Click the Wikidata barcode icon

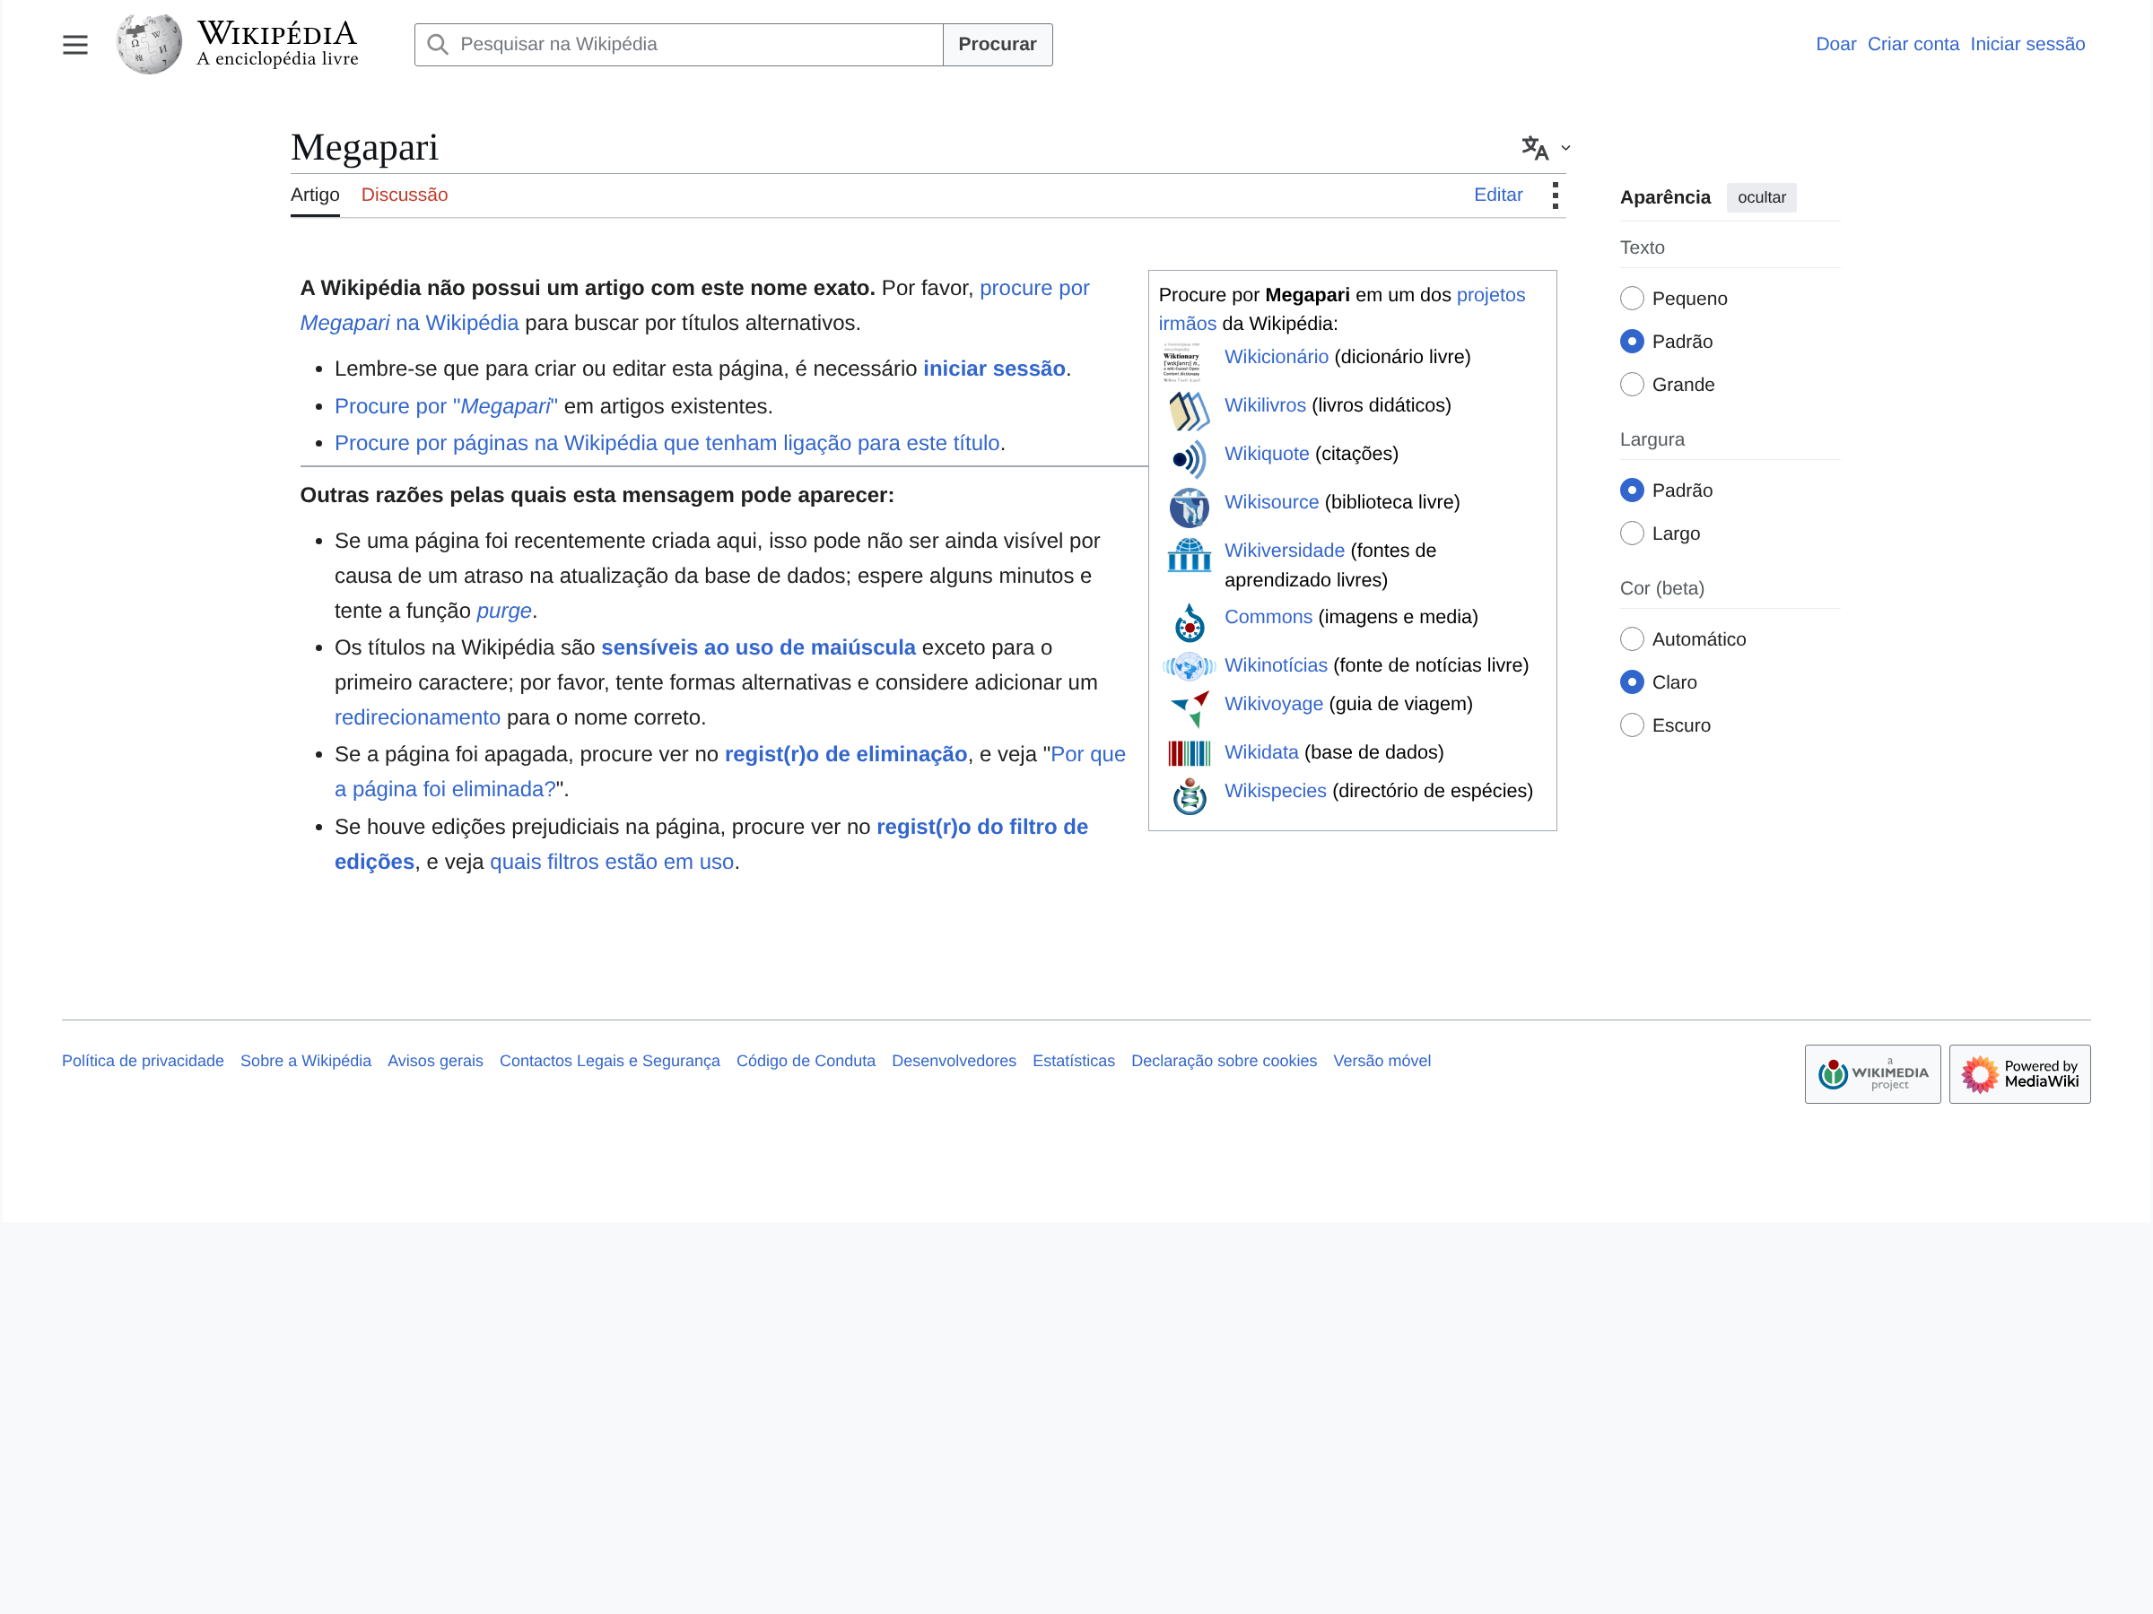pos(1190,753)
